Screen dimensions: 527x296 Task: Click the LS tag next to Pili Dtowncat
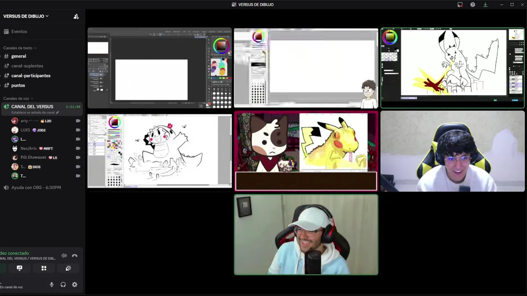pyautogui.click(x=53, y=158)
